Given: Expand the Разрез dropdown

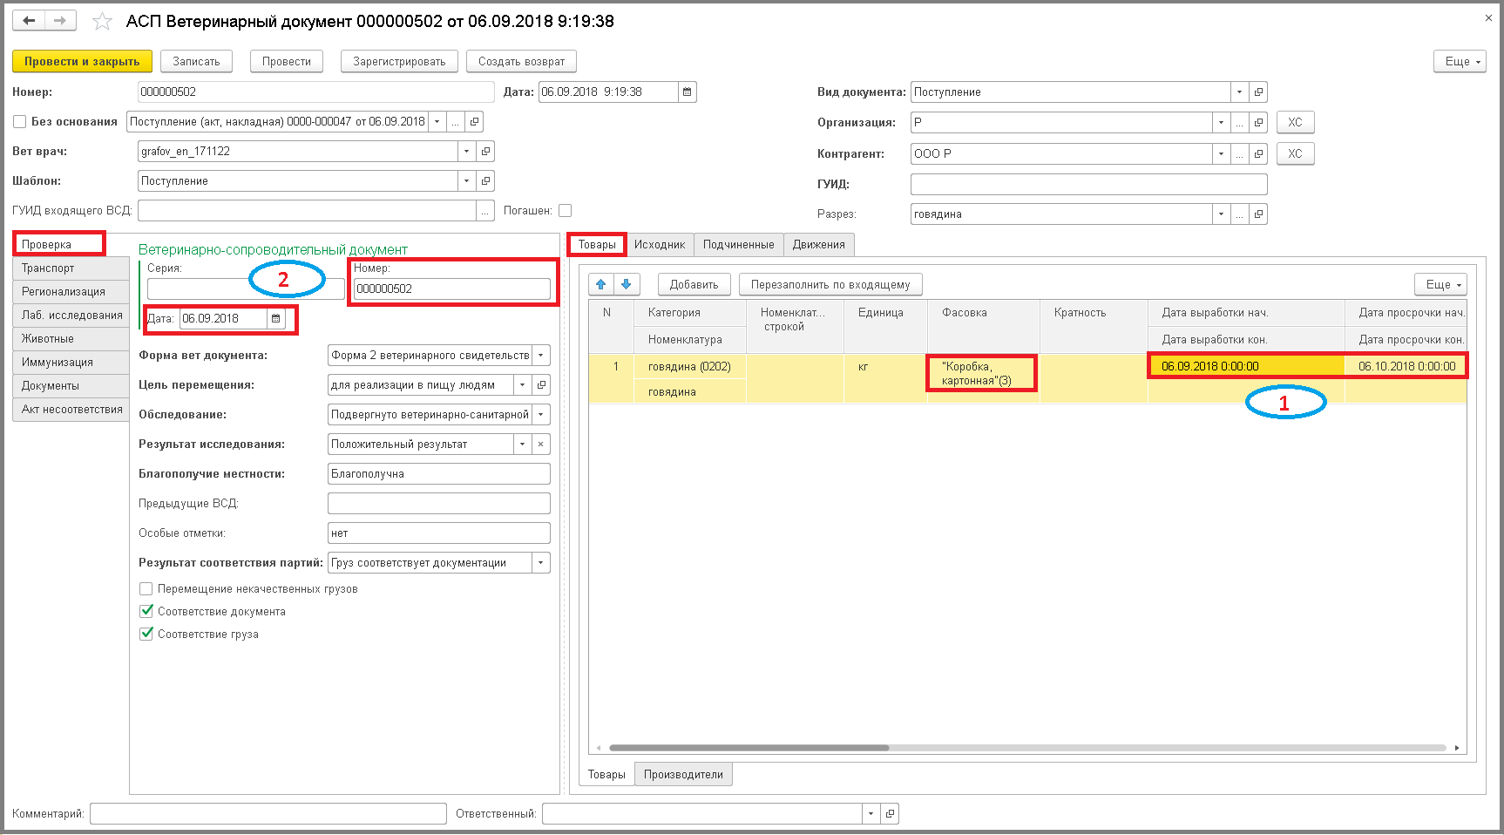Looking at the screenshot, I should [1221, 214].
